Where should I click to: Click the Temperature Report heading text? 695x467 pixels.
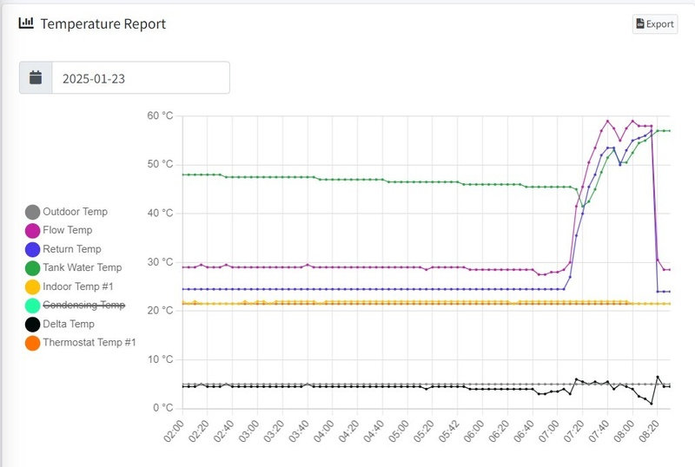(x=103, y=23)
